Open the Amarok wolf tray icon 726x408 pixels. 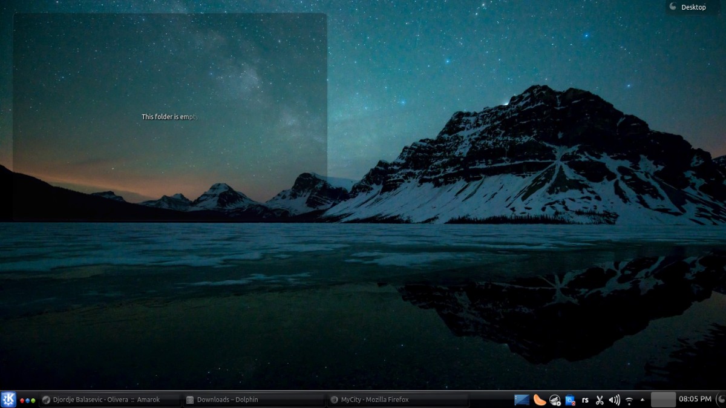555,400
